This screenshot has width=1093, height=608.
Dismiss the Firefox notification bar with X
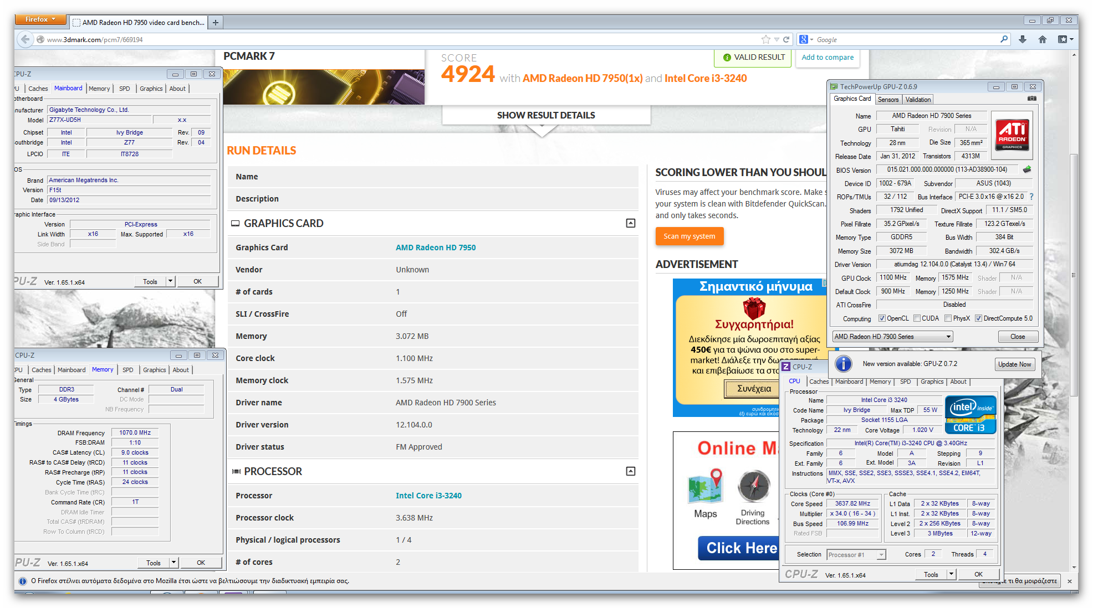point(1069,581)
